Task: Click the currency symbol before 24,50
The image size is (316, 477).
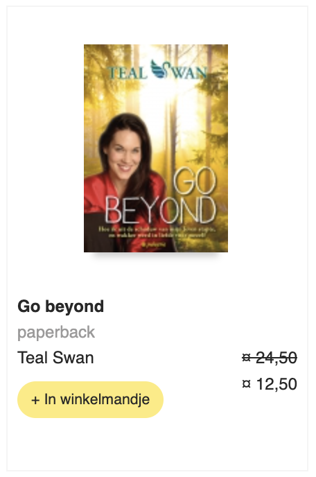Action: point(246,358)
